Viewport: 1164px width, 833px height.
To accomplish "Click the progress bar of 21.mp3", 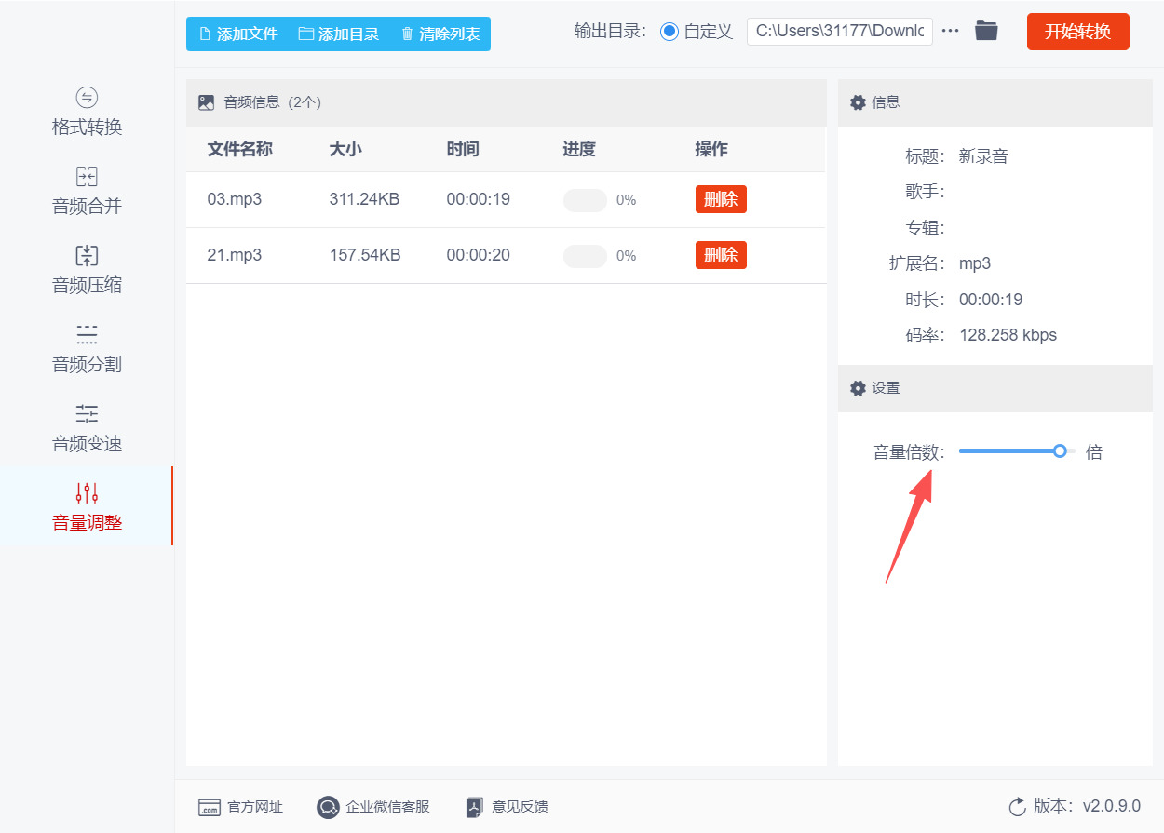I will [x=585, y=256].
